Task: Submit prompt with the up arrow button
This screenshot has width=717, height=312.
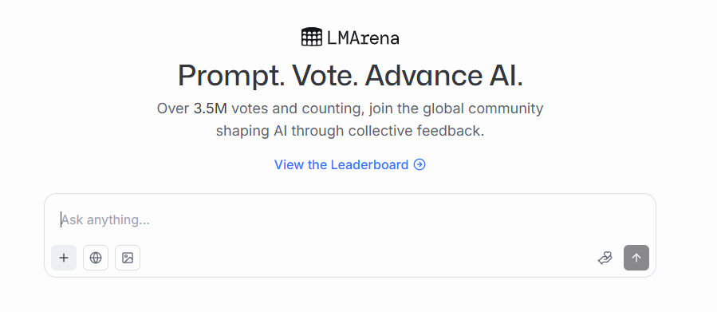Action: 636,258
